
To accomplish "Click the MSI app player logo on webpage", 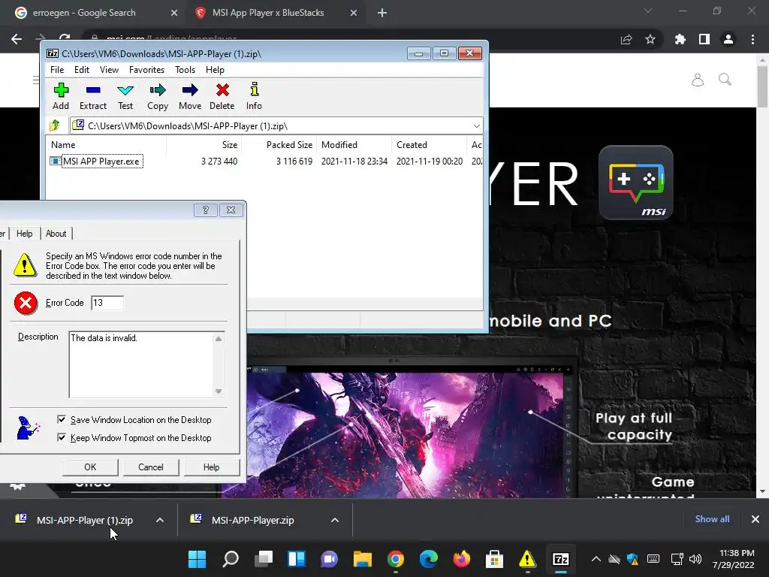I will point(635,182).
